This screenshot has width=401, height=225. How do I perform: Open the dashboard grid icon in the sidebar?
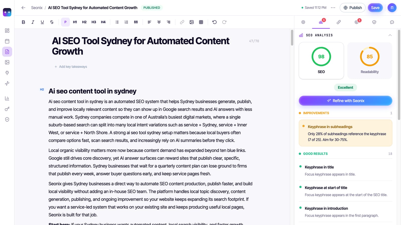click(x=7, y=30)
